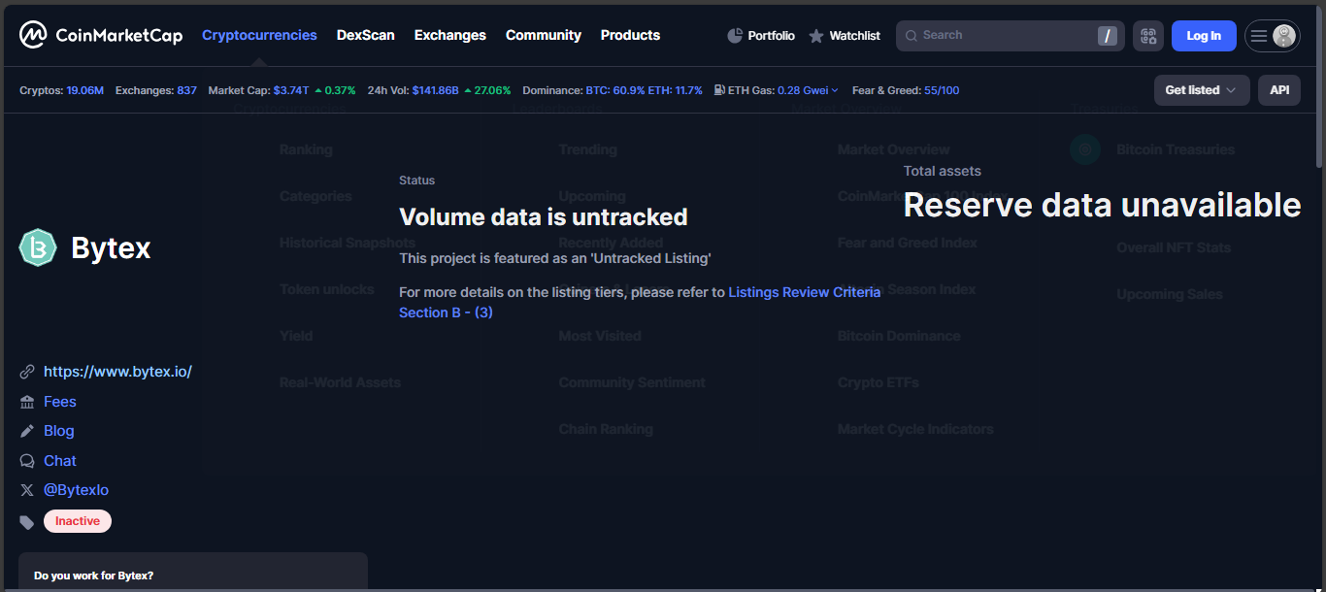Open the DexScan menu
This screenshot has height=592, width=1326.
(x=366, y=35)
